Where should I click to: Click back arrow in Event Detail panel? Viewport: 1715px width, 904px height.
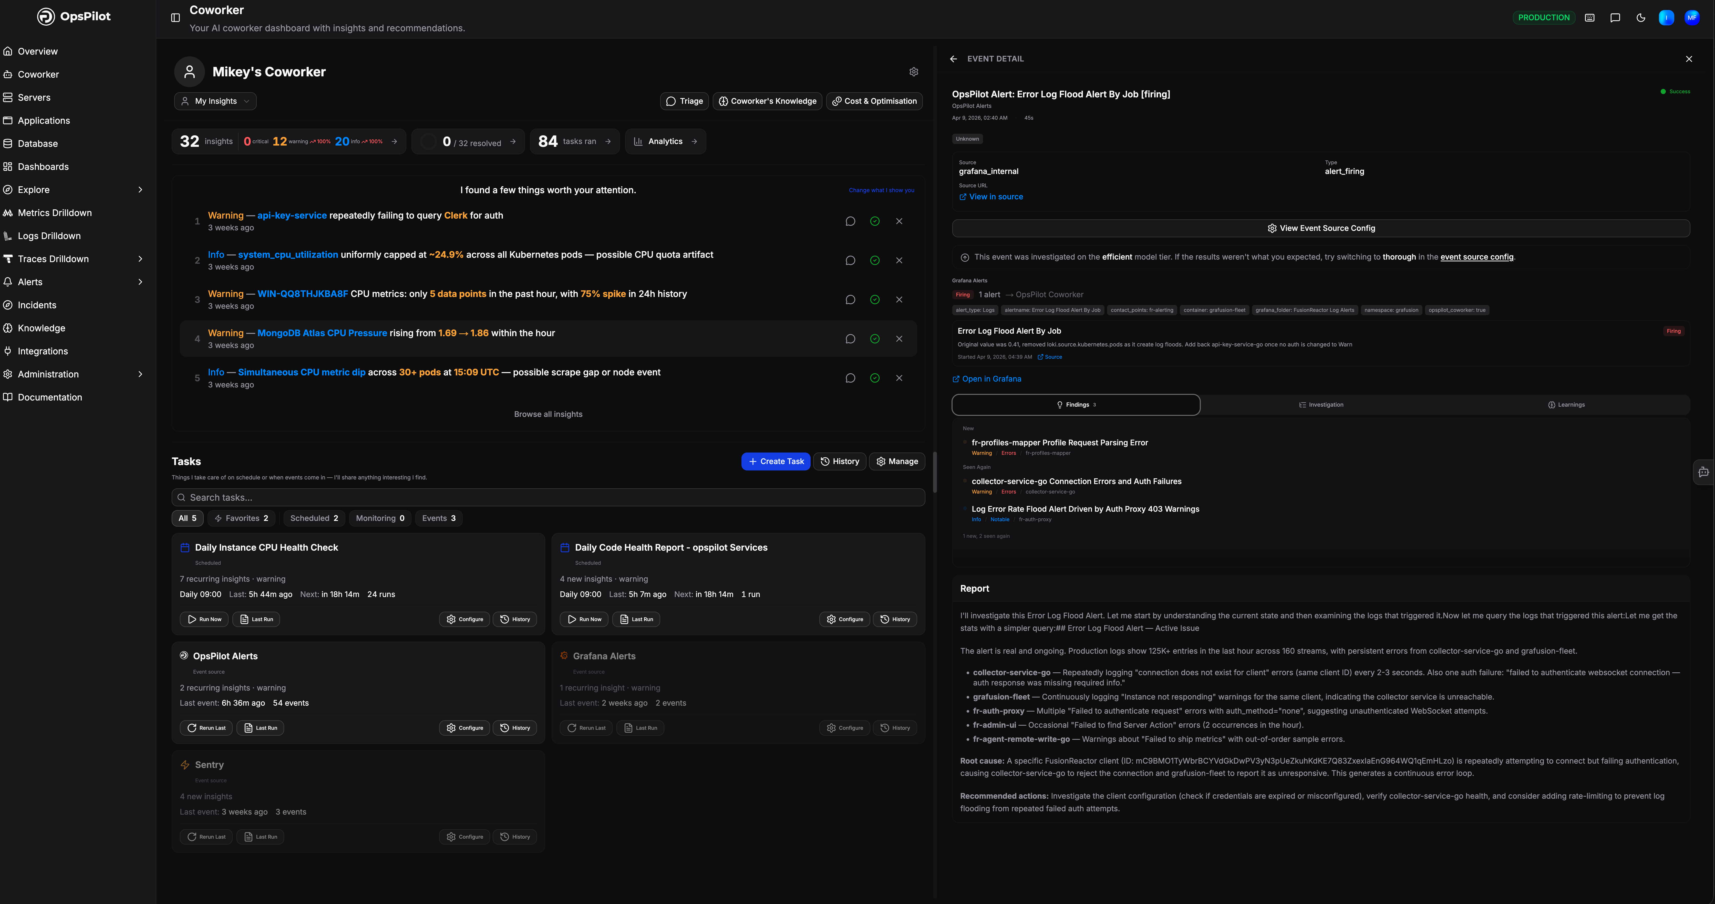953,59
